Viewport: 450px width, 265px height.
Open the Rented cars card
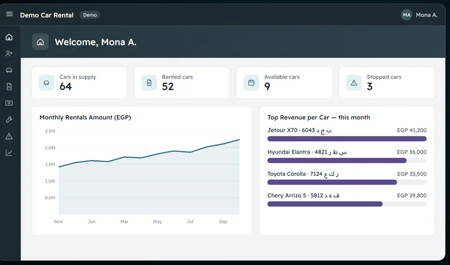[x=182, y=83]
